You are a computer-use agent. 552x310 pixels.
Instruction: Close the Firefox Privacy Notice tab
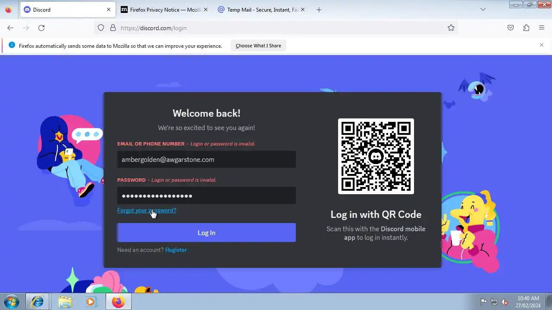pos(206,9)
